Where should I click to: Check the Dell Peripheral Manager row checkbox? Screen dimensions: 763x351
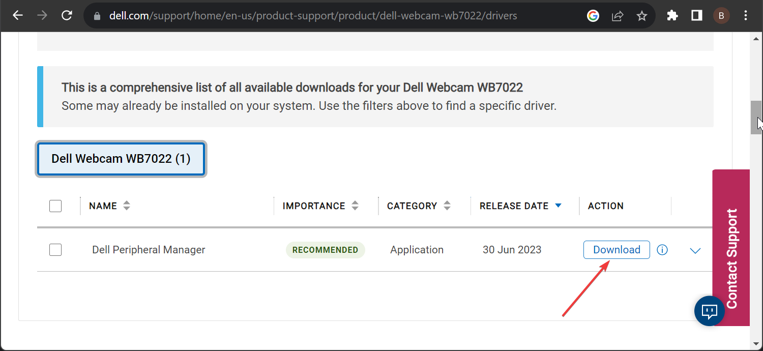click(x=55, y=250)
